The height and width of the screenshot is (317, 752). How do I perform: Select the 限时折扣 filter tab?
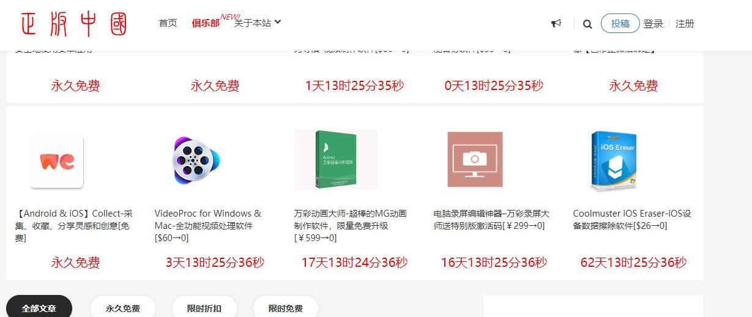click(x=204, y=308)
